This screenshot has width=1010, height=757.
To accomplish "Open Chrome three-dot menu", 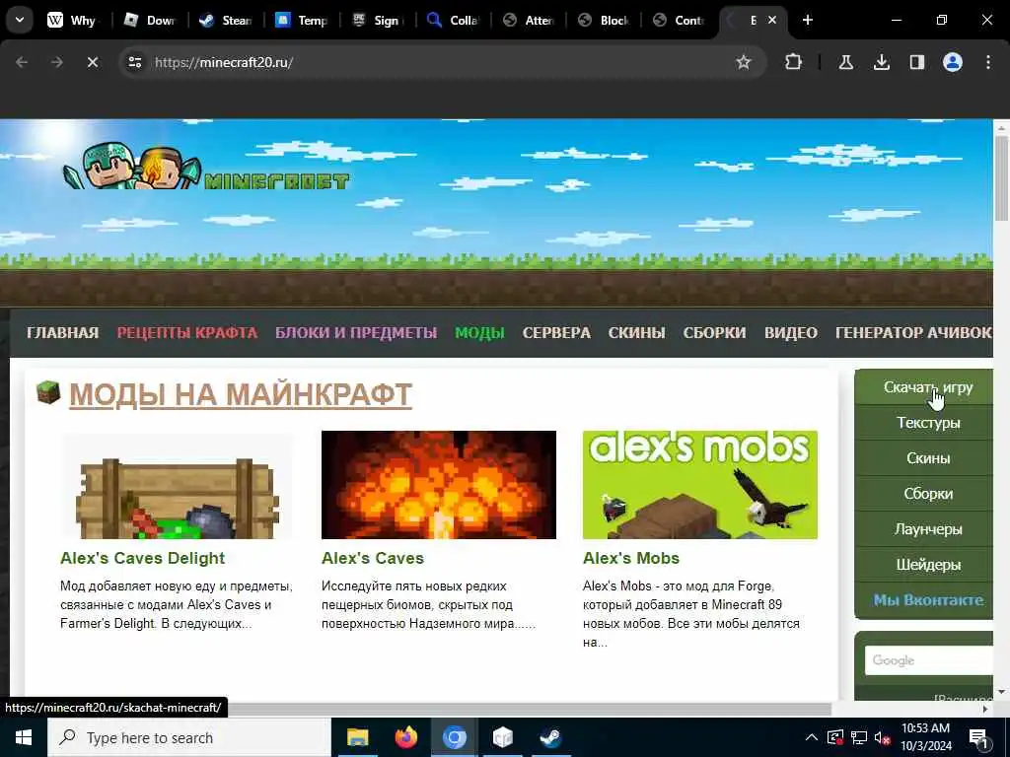I will (x=987, y=62).
